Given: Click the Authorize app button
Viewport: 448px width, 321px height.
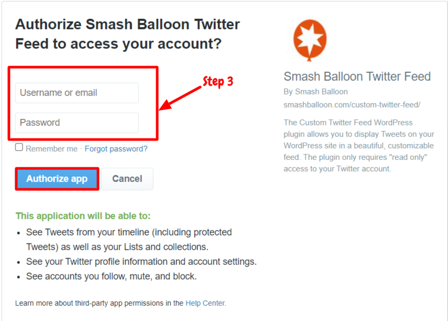Looking at the screenshot, I should (x=57, y=179).
